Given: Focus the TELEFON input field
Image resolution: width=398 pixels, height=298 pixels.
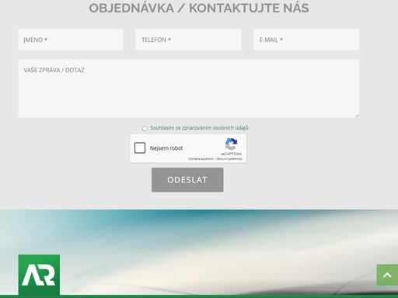Looking at the screenshot, I should 188,40.
